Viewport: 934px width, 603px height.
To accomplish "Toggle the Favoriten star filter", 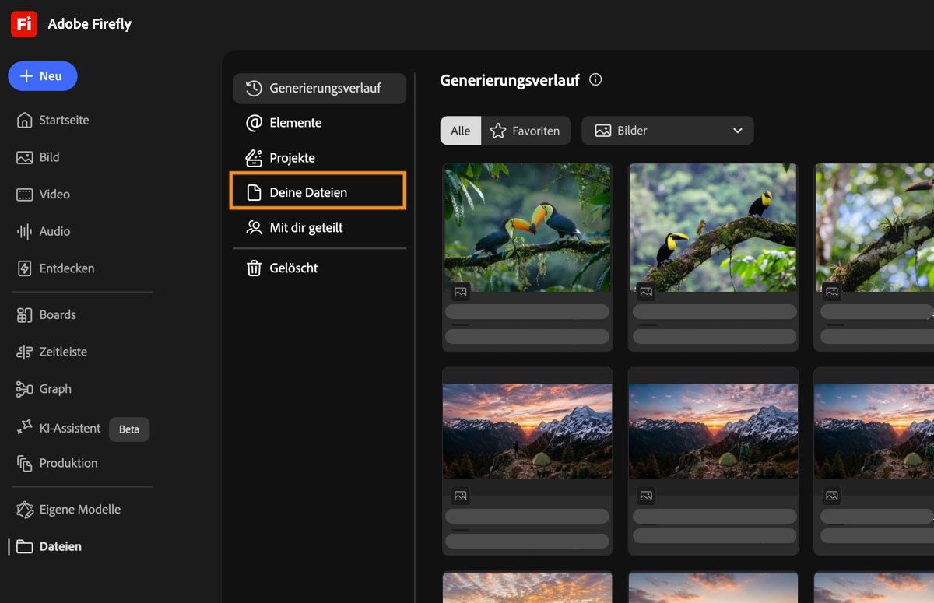I will [525, 131].
